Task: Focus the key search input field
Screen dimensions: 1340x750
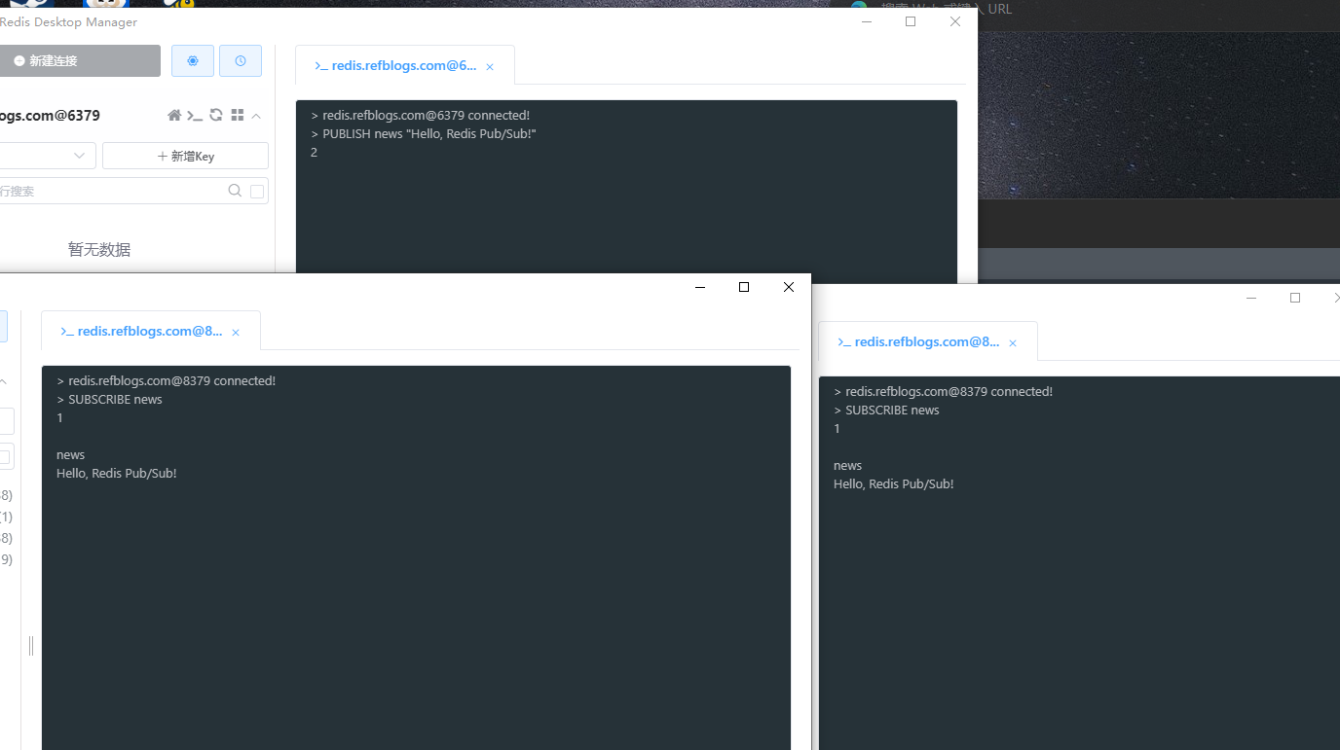Action: 107,192
